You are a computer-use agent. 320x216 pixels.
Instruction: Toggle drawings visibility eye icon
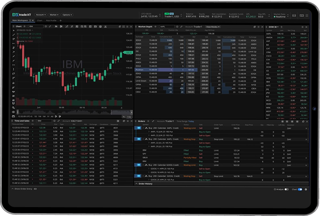[14, 112]
